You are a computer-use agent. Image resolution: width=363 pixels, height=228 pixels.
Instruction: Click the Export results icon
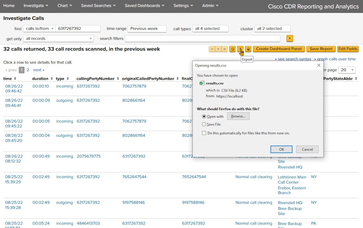[241, 49]
